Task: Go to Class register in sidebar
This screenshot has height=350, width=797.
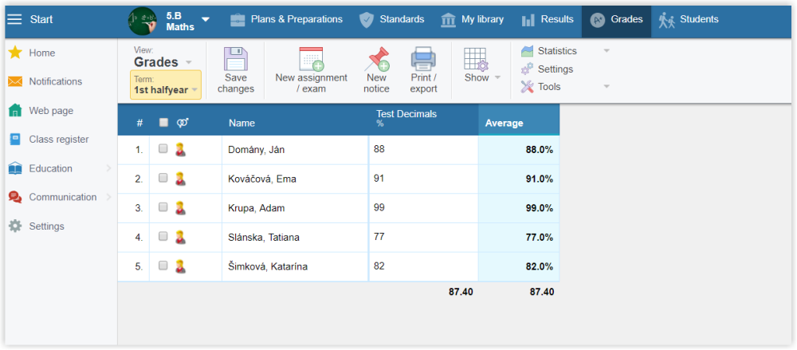Action: pyautogui.click(x=58, y=140)
